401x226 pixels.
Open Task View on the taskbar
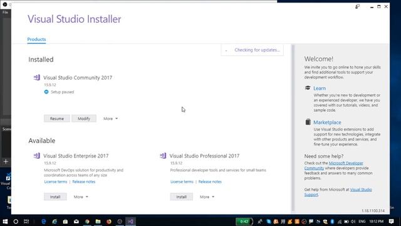click(26, 222)
